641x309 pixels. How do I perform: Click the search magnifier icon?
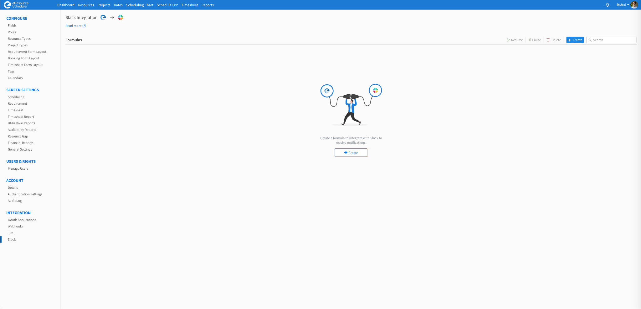(x=590, y=40)
